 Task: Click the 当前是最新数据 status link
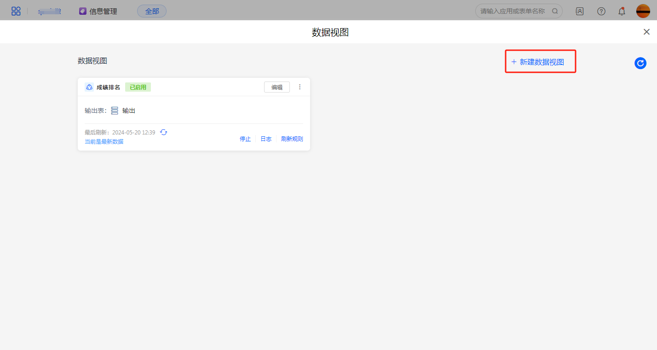[x=104, y=142]
